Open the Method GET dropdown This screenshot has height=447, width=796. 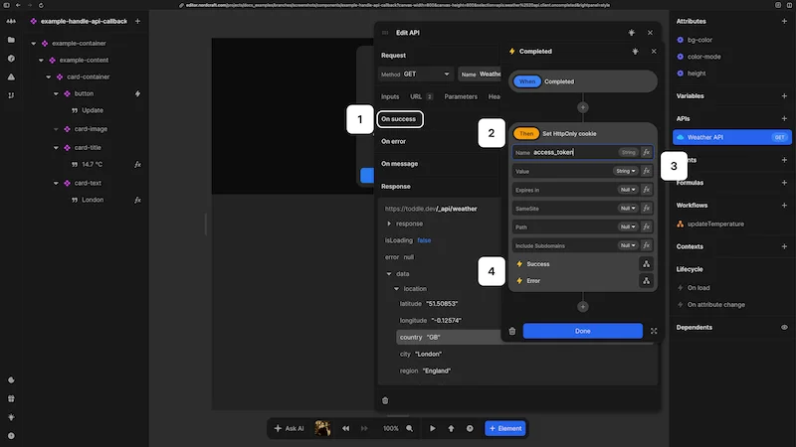pos(415,74)
